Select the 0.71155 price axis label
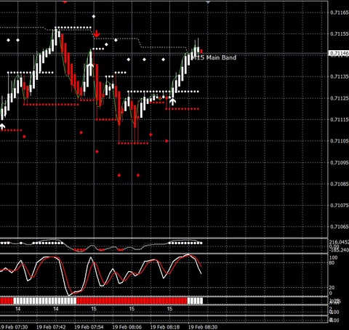Screen dimensions: 349x330 (340, 33)
